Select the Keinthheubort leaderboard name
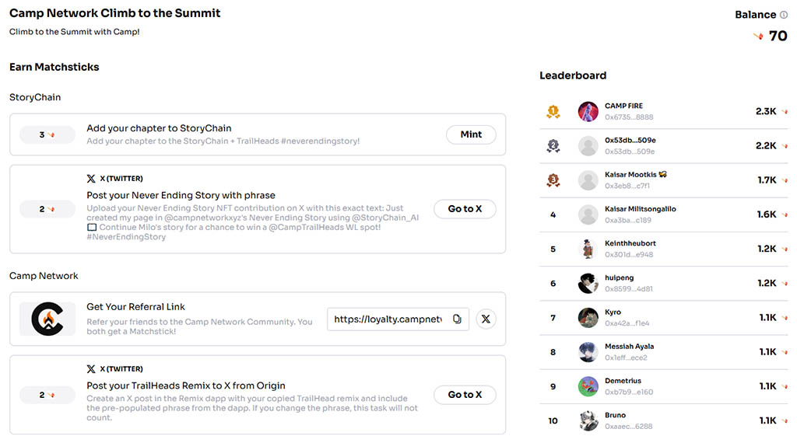The image size is (797, 443). pyautogui.click(x=630, y=243)
